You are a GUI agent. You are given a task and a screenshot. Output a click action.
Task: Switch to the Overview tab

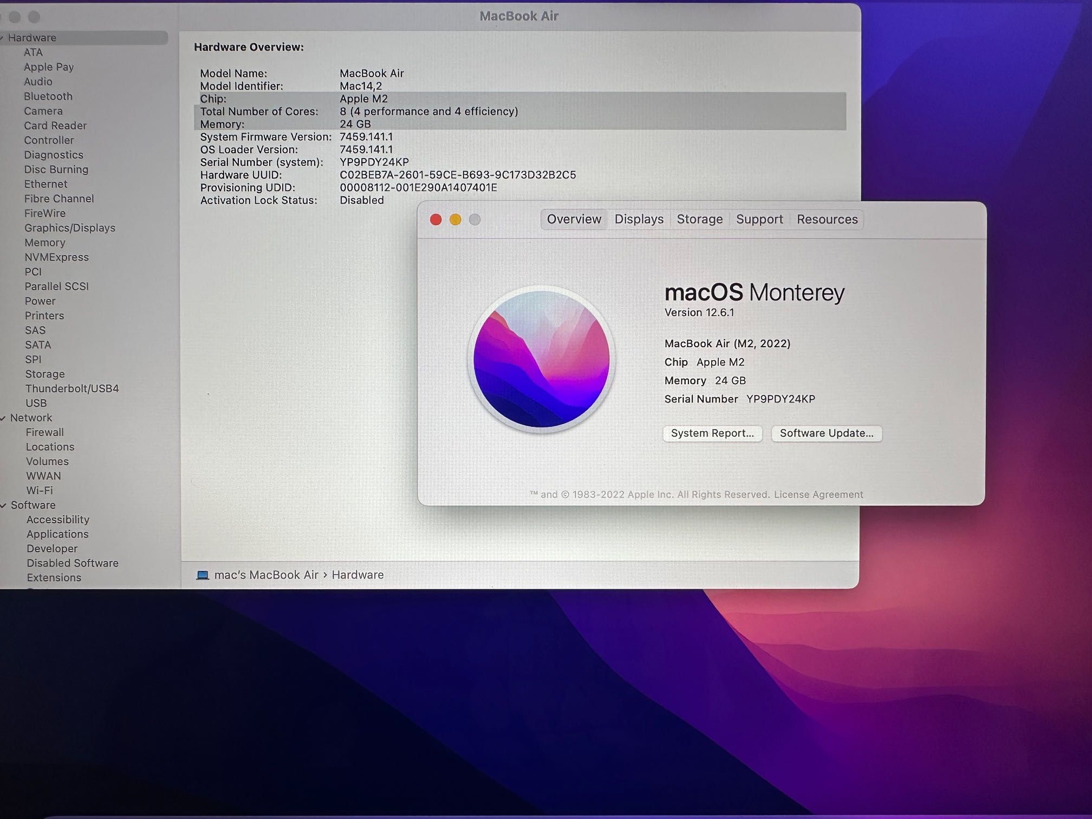coord(574,219)
